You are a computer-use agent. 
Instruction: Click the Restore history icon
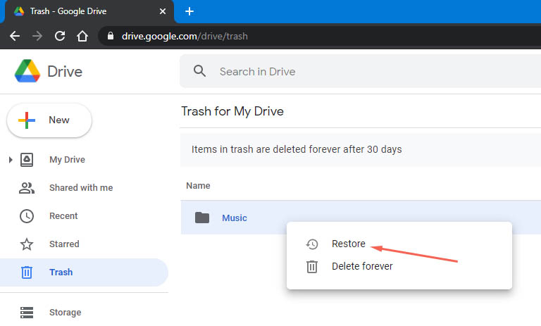click(312, 244)
